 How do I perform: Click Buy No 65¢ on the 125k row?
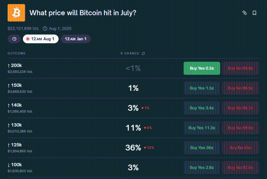coord(241,147)
